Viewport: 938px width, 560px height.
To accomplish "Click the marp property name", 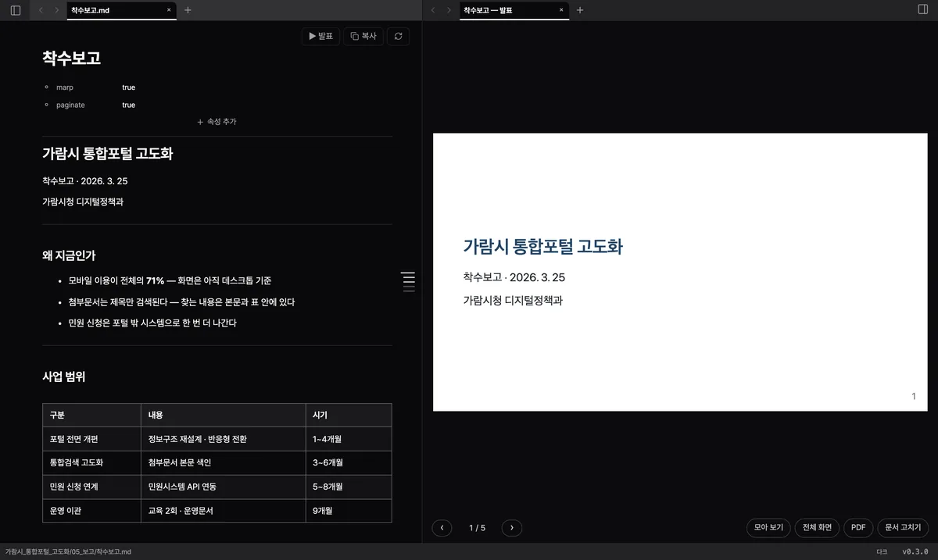I will click(x=65, y=87).
